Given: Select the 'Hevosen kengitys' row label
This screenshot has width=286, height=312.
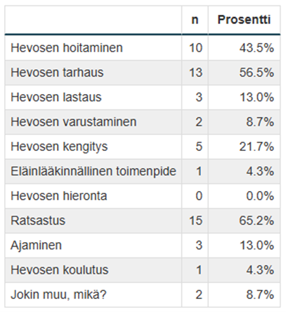Looking at the screenshot, I should [x=59, y=147].
